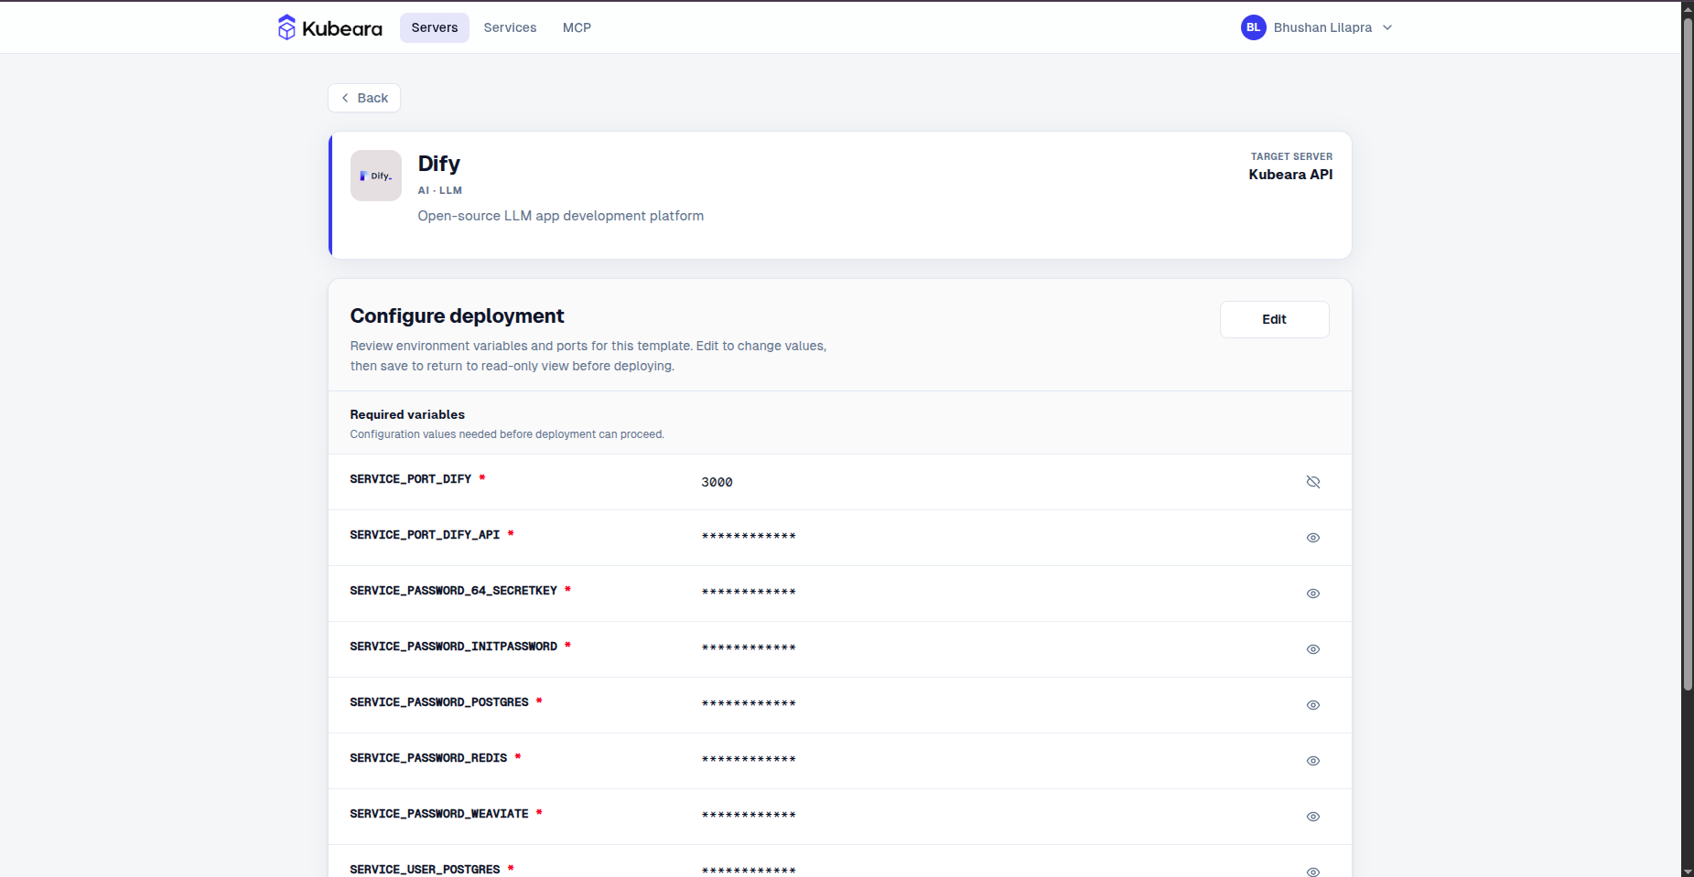
Task: Select the SERVICE_PORT_DIFY value 3000
Action: (717, 482)
